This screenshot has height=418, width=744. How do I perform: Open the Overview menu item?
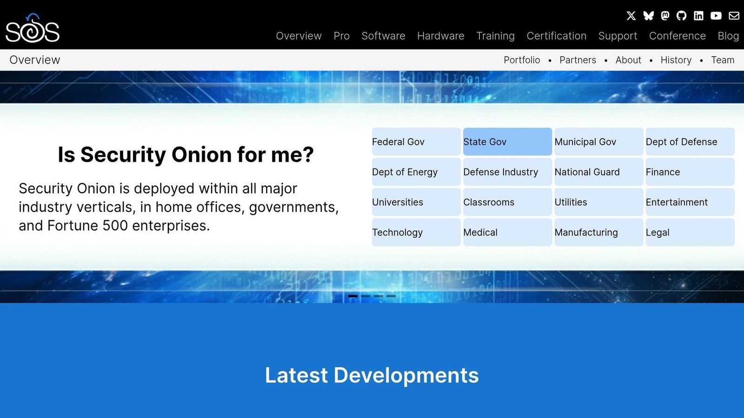pos(299,36)
